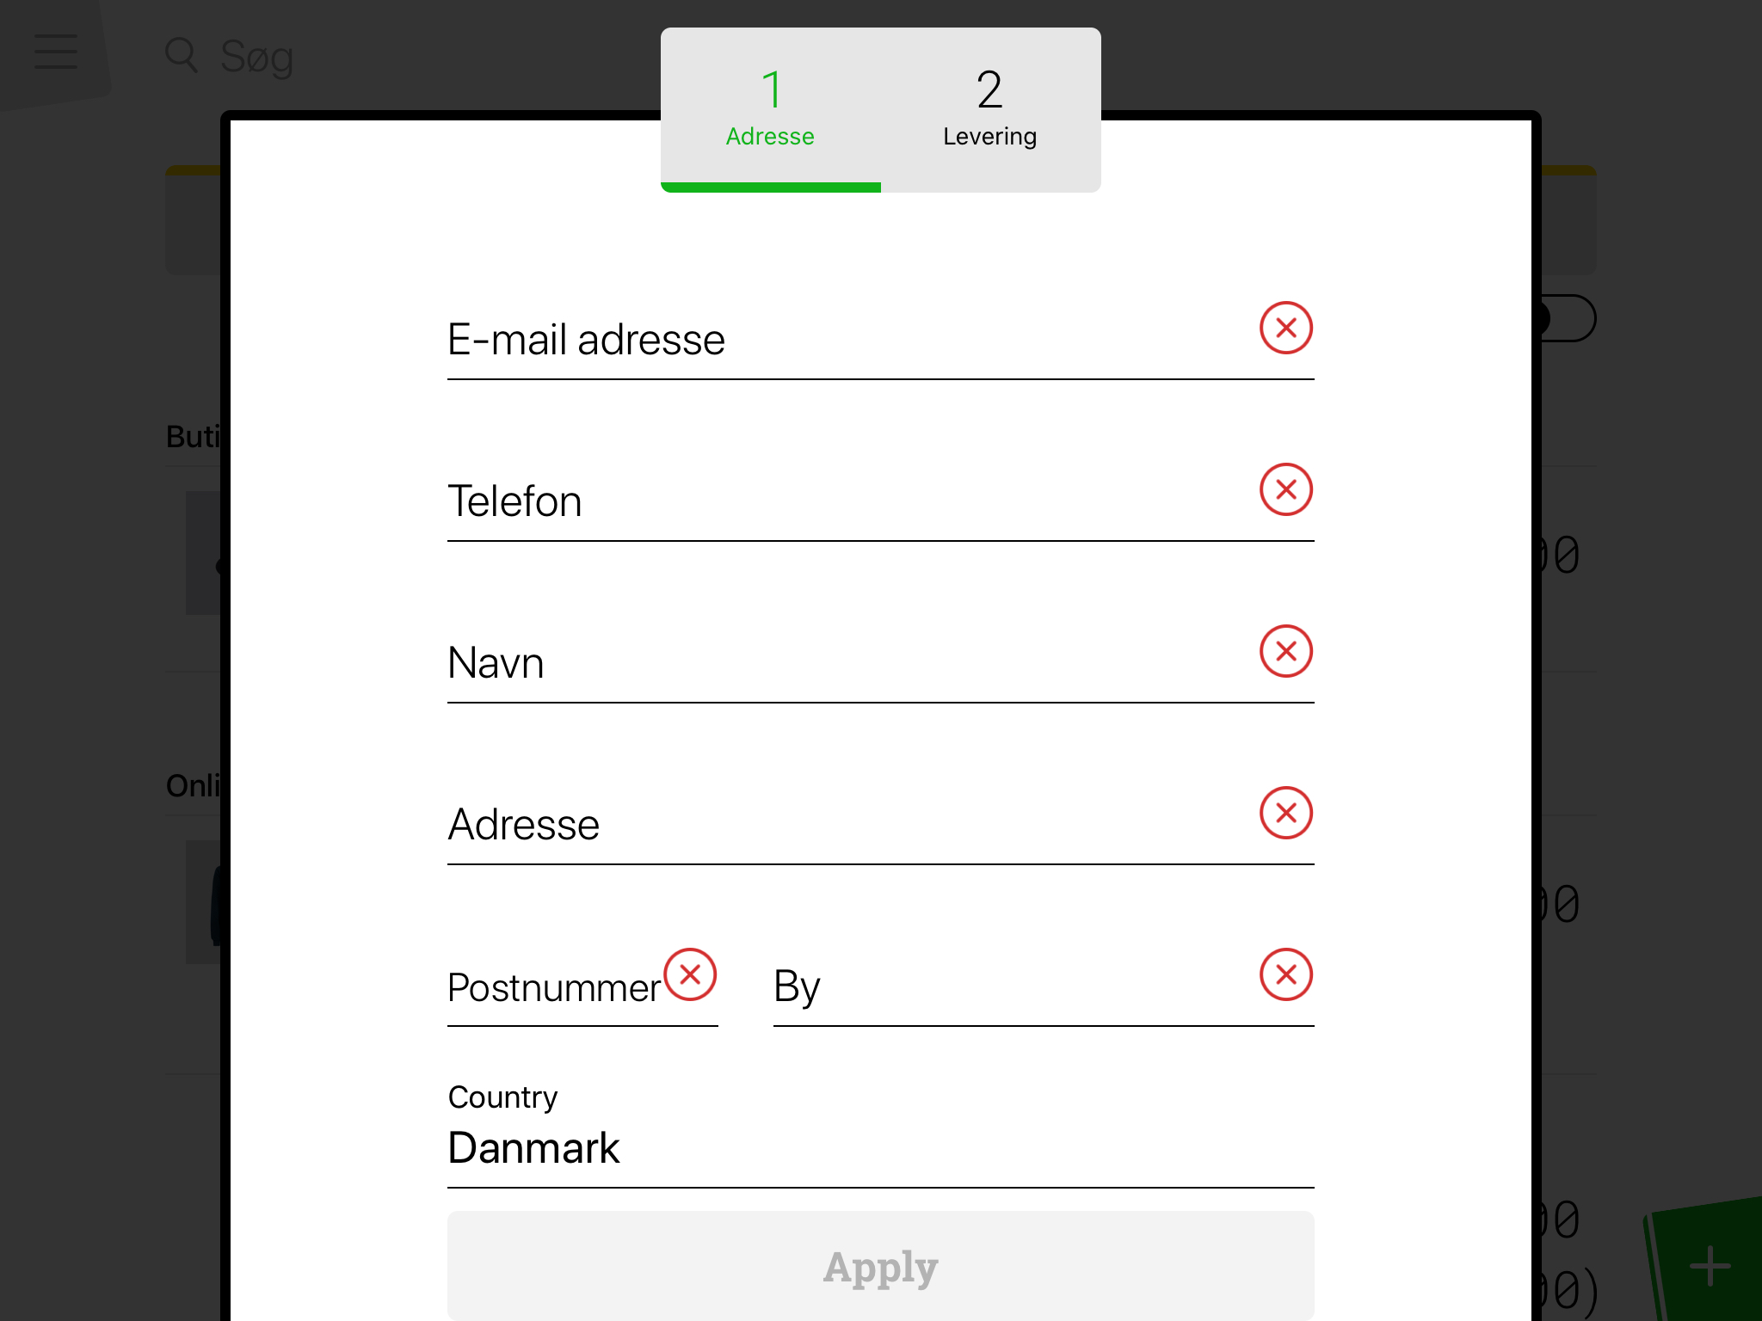
Task: Tap the green plus button
Action: point(1710,1266)
